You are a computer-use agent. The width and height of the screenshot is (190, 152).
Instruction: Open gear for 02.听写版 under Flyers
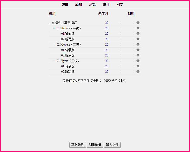pyautogui.click(x=138, y=72)
